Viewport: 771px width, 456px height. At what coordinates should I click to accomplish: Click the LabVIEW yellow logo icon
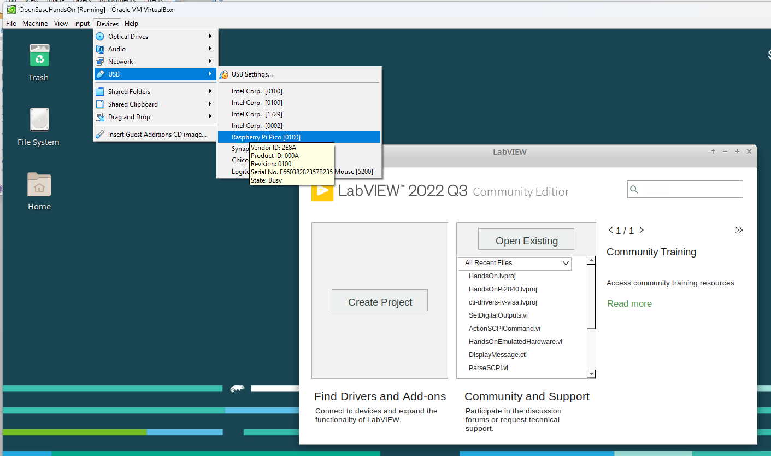(x=322, y=191)
